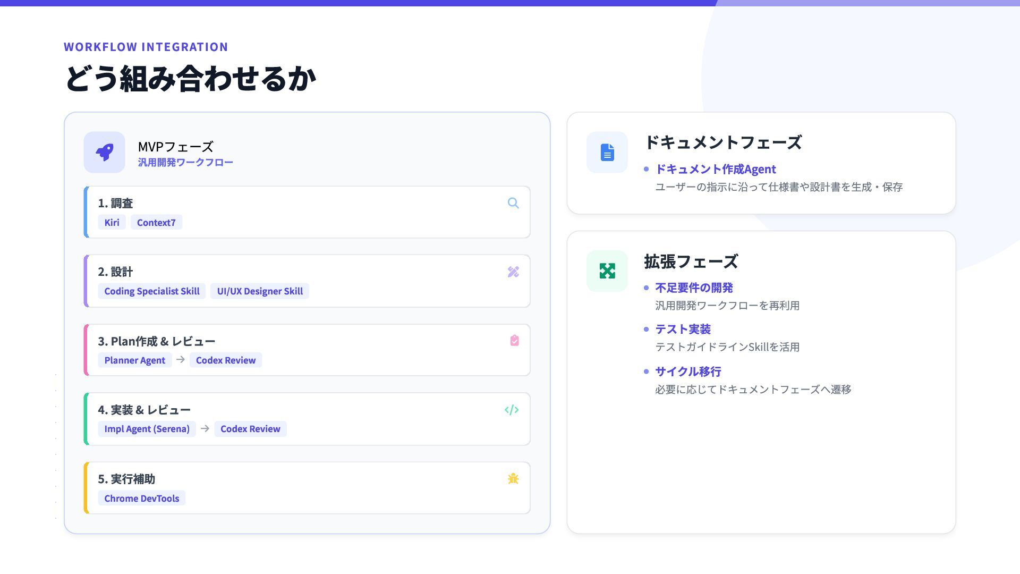
Task: Click the code brackets icon in 実装 card
Action: [x=511, y=410]
